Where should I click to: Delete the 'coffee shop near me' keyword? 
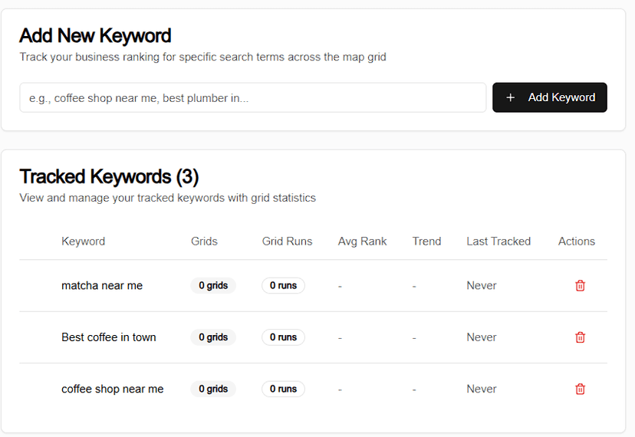(x=580, y=389)
